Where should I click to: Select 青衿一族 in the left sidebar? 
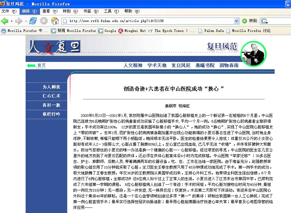[51, 105]
